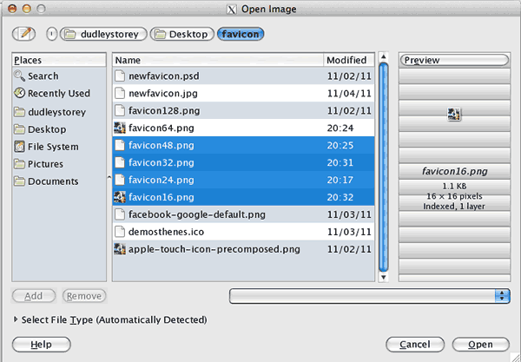Click the favicon16.png preview thumbnail
Image resolution: width=521 pixels, height=362 pixels.
454,115
